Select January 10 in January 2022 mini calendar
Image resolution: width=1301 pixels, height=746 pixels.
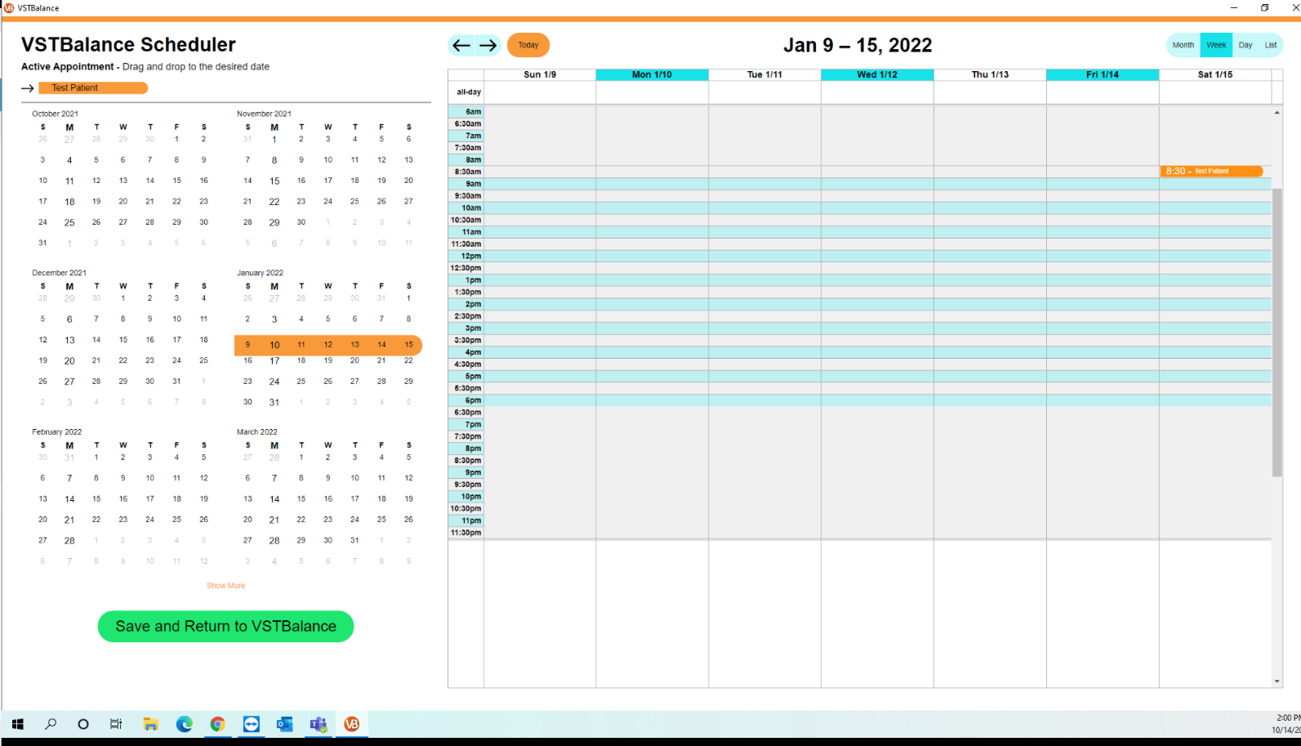click(x=274, y=345)
